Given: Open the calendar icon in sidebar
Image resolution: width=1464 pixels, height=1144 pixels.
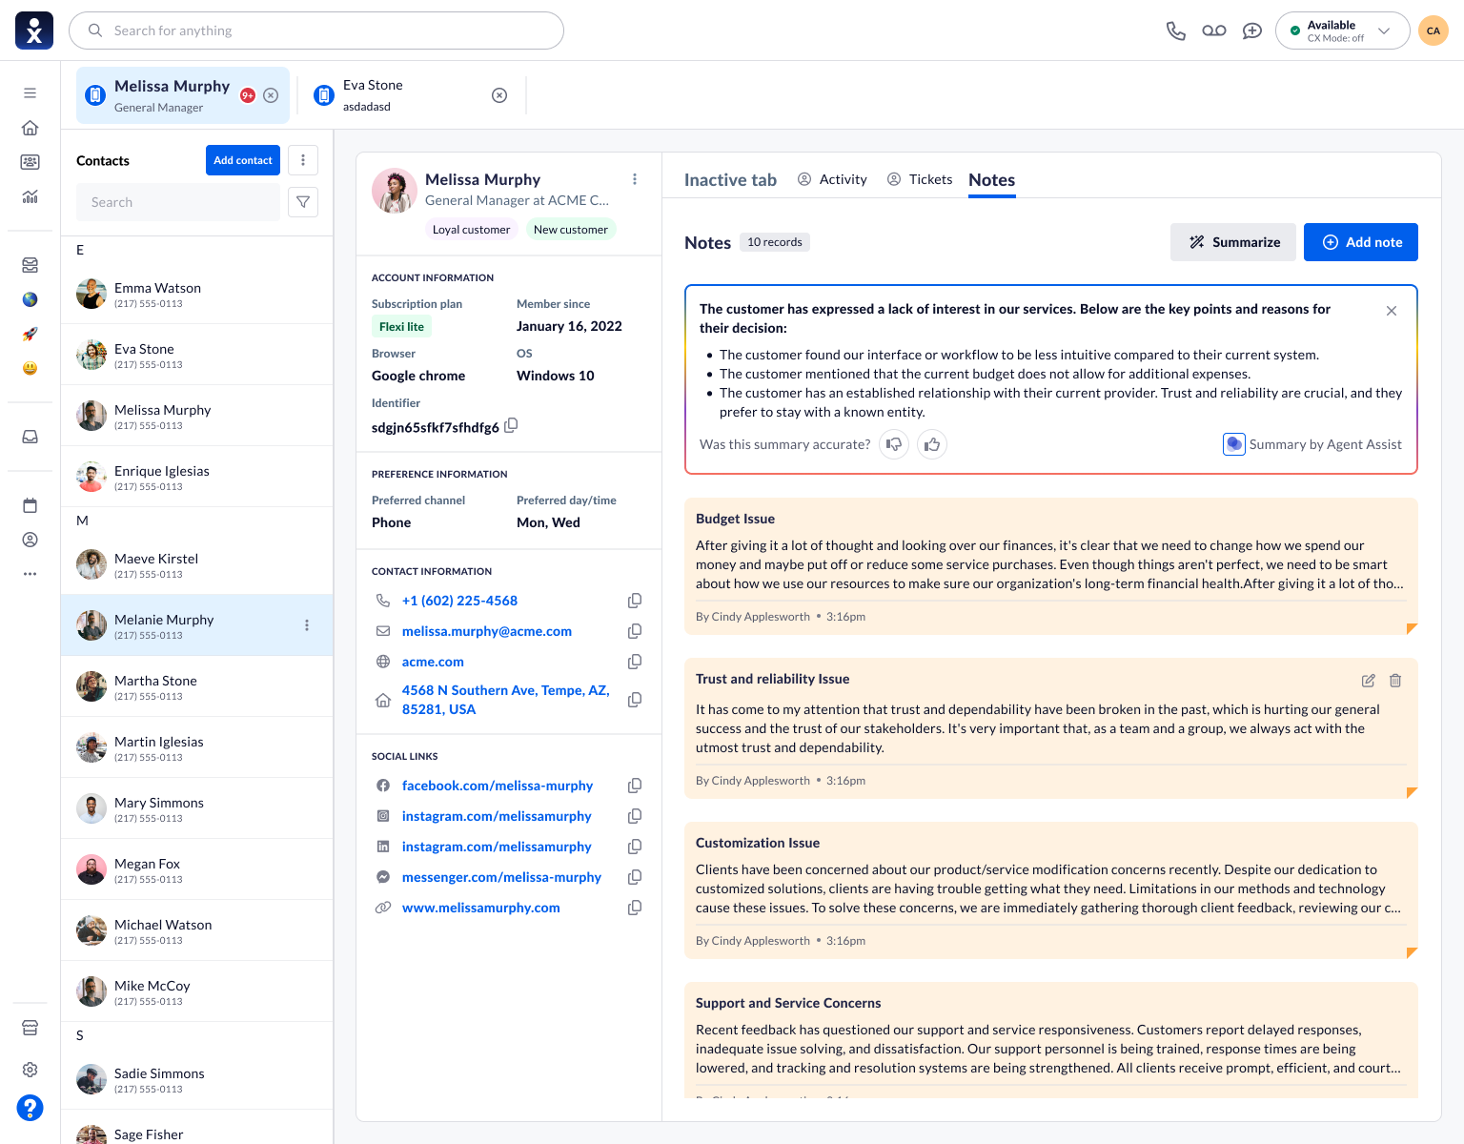Looking at the screenshot, I should pyautogui.click(x=30, y=505).
